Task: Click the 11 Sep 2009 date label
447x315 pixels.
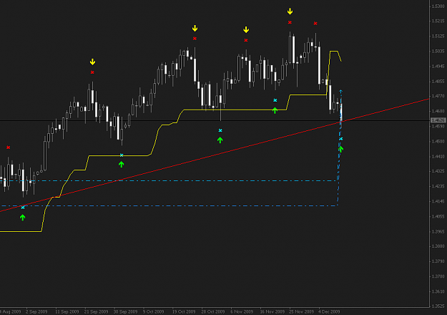Action: (x=67, y=311)
